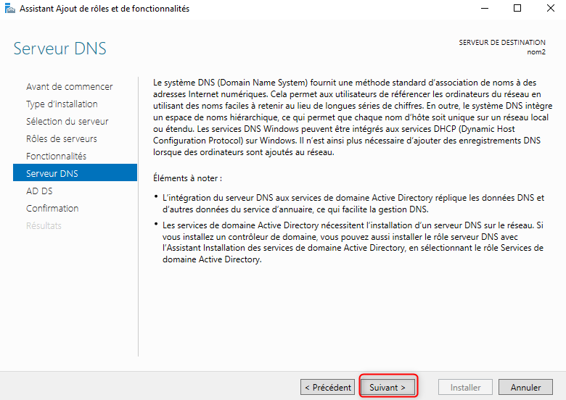Select the highlighted Serveur DNS step

pyautogui.click(x=75, y=172)
